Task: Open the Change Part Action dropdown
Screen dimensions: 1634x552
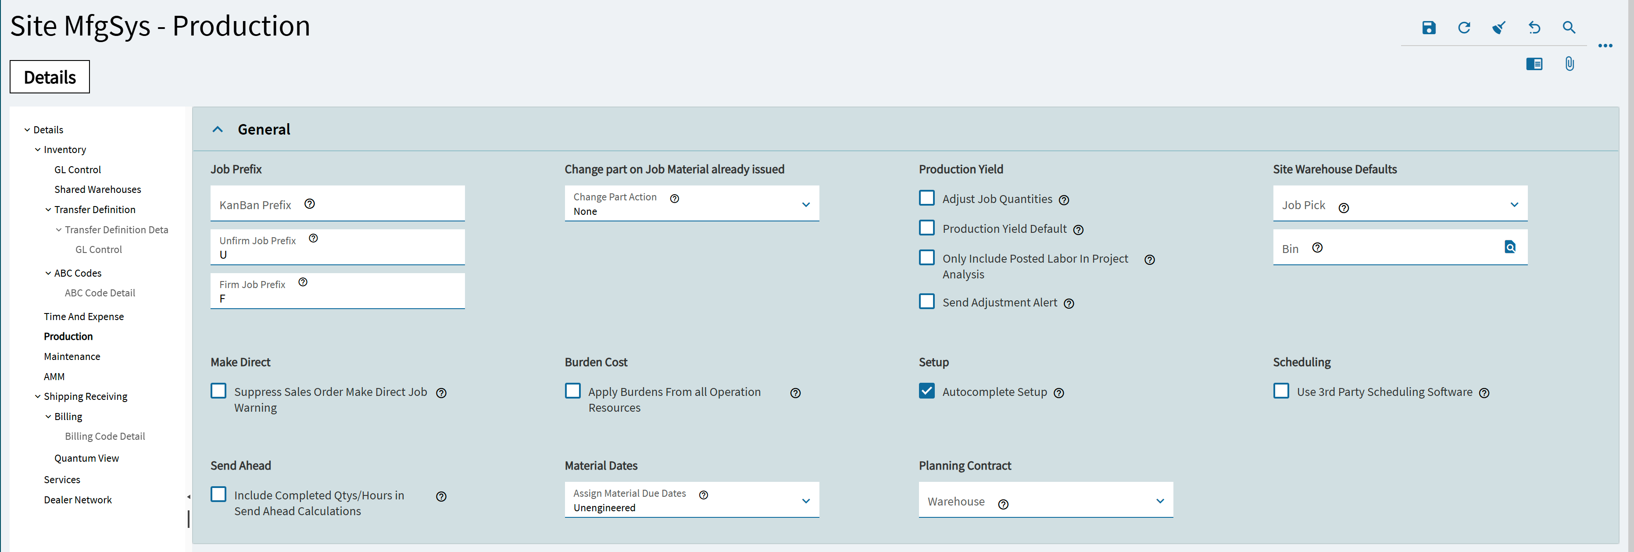Action: [691, 204]
